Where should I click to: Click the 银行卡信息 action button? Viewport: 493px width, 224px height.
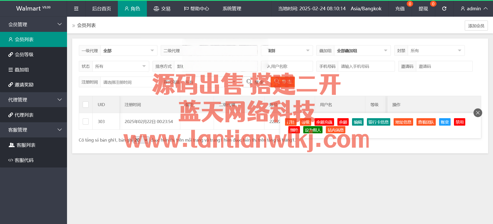pos(378,122)
